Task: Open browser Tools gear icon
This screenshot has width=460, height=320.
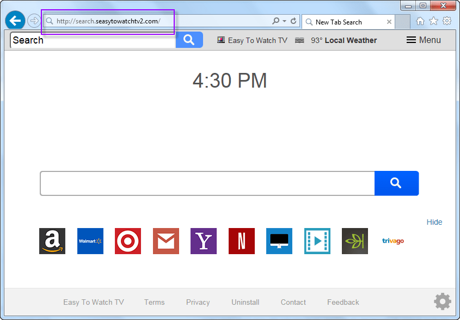Action: pos(447,21)
